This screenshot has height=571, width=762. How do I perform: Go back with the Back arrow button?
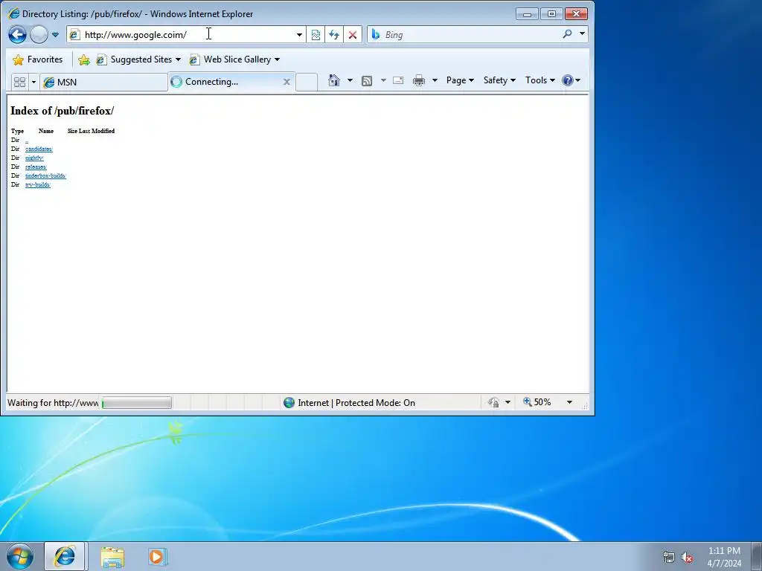18,34
